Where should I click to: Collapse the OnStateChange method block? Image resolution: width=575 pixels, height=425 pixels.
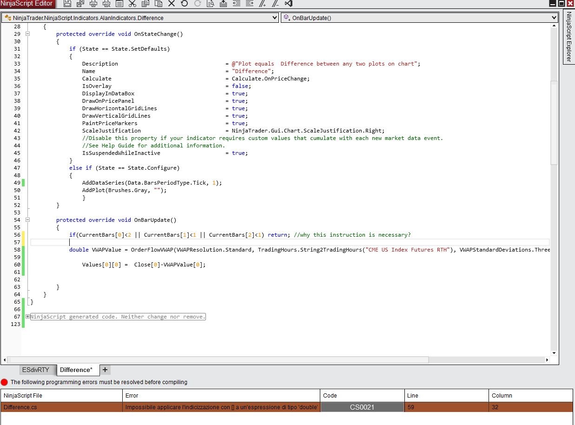28,34
